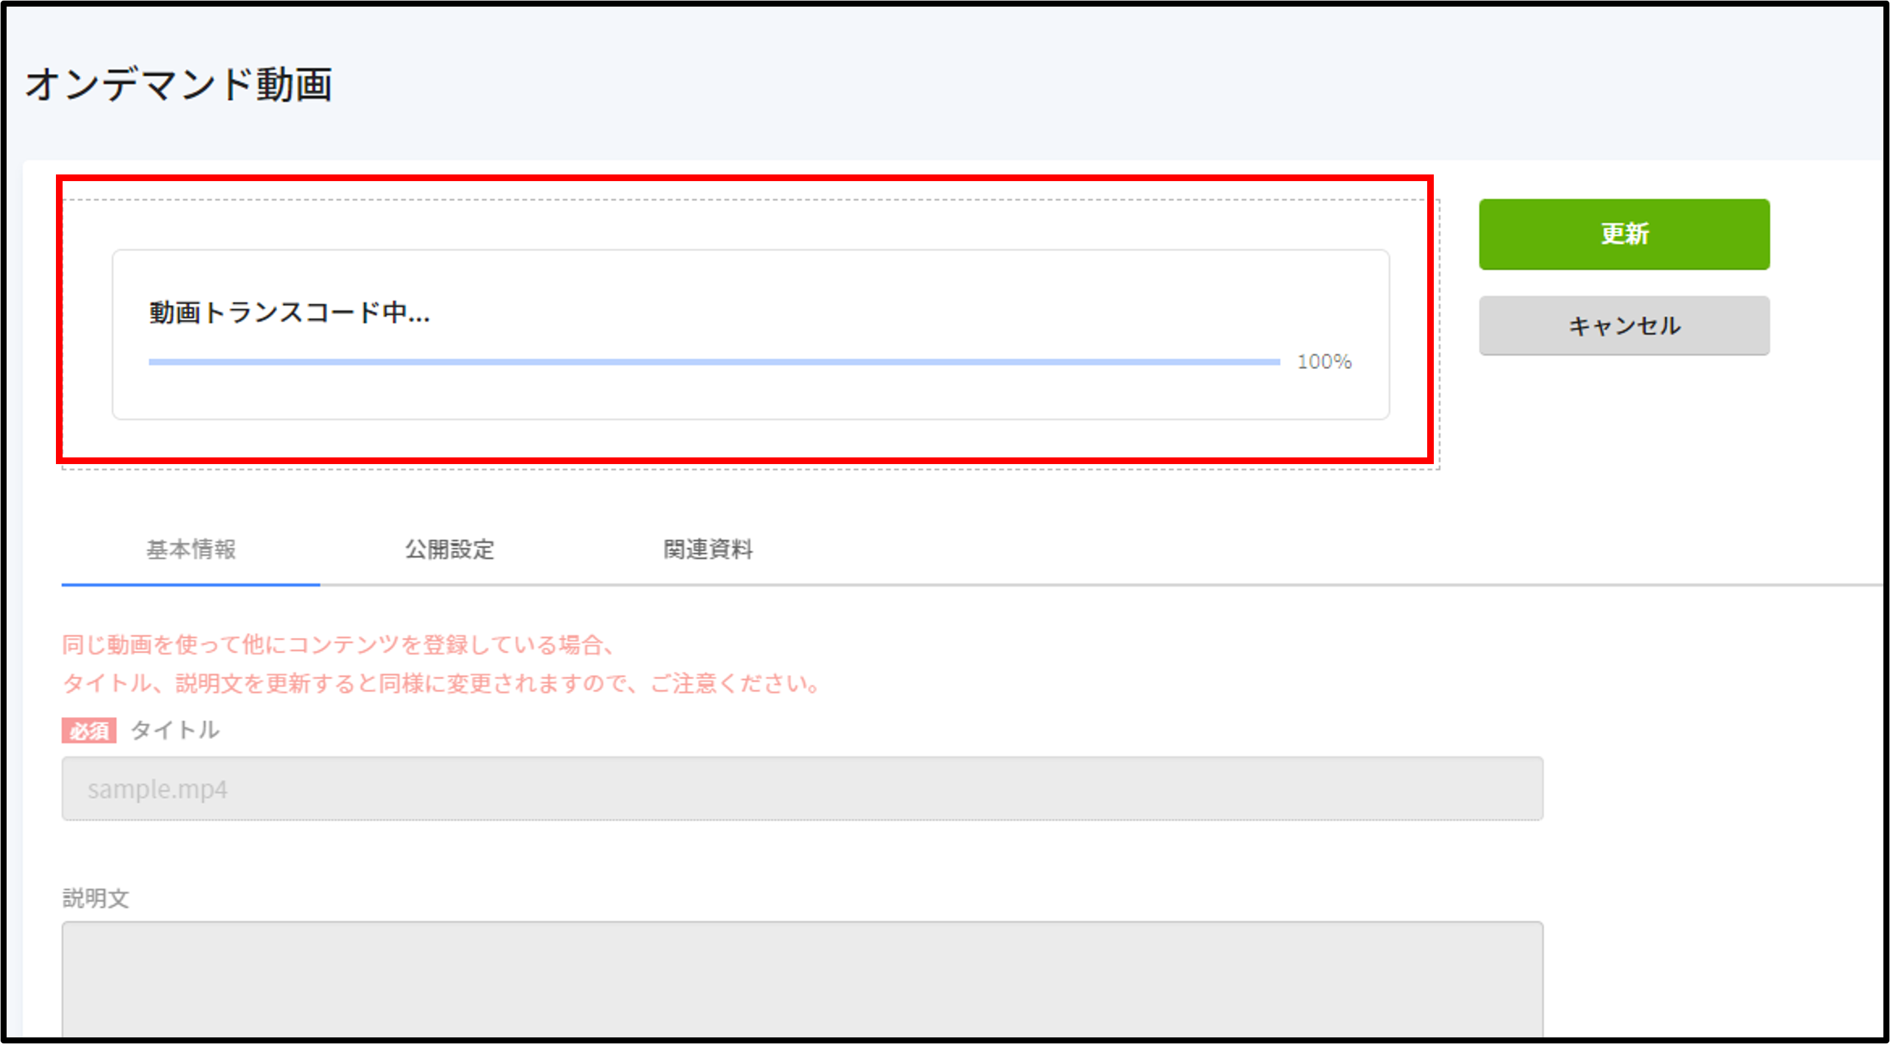The width and height of the screenshot is (1890, 1044).
Task: Click the transcode progress bar
Action: (714, 362)
